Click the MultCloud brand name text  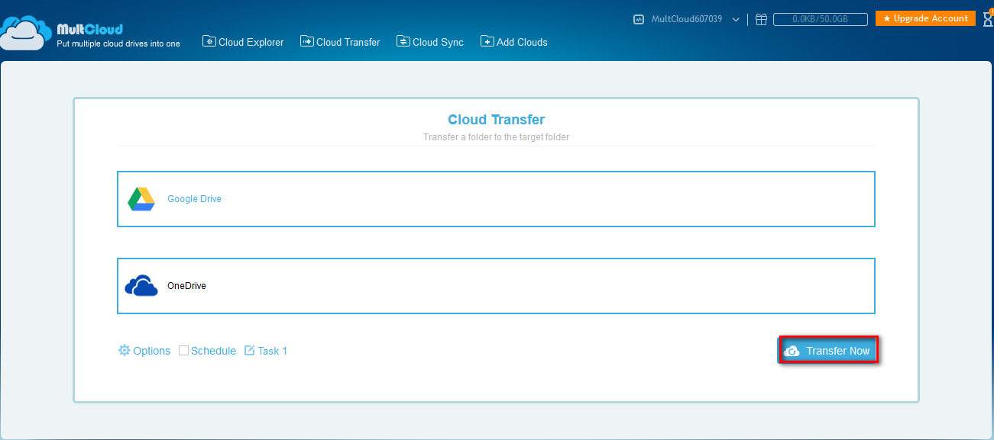tap(90, 30)
